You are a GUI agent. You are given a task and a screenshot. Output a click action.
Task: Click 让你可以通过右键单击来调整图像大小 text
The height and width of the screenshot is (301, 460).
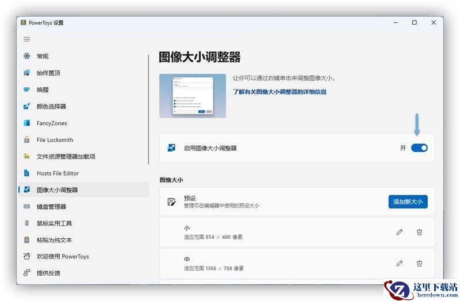pos(284,78)
